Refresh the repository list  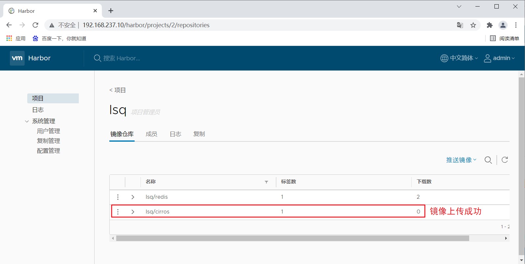coord(505,160)
